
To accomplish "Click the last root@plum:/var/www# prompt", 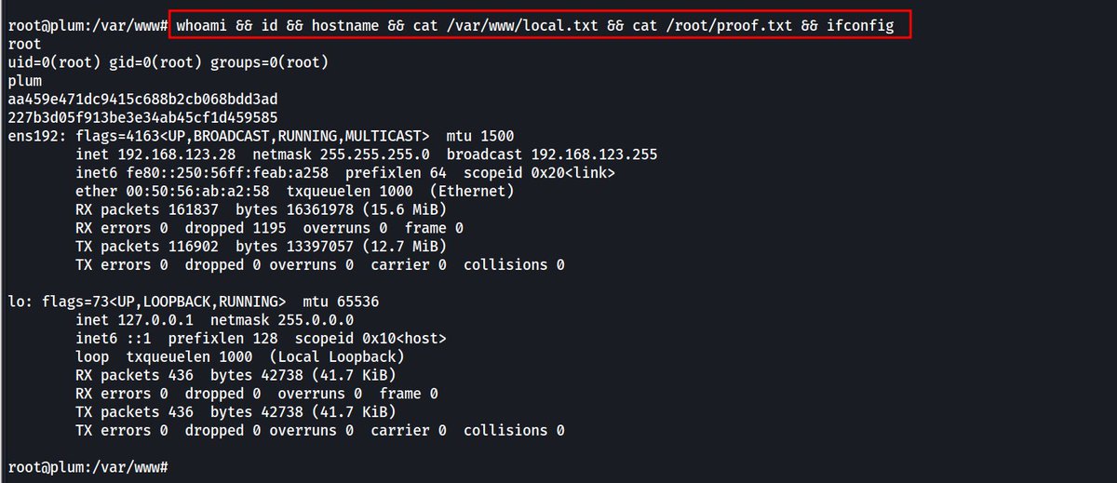I will [87, 466].
